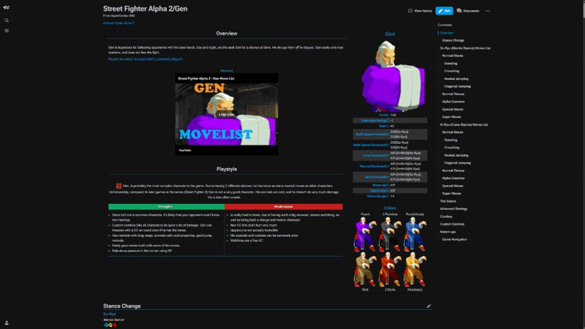The image size is (585, 329).
Task: Select the black 2 Punches color sprite
Action: (390, 235)
